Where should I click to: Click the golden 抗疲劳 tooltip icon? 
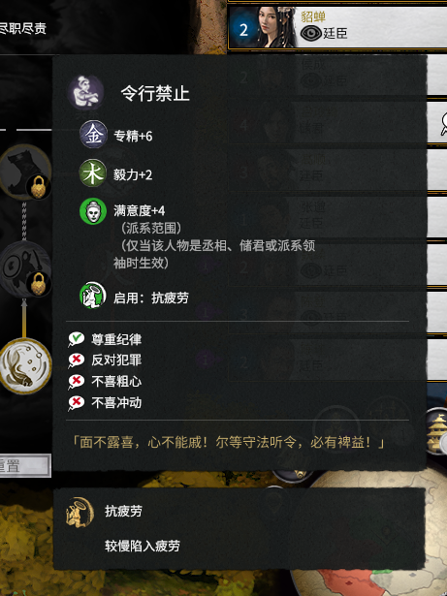click(x=80, y=512)
